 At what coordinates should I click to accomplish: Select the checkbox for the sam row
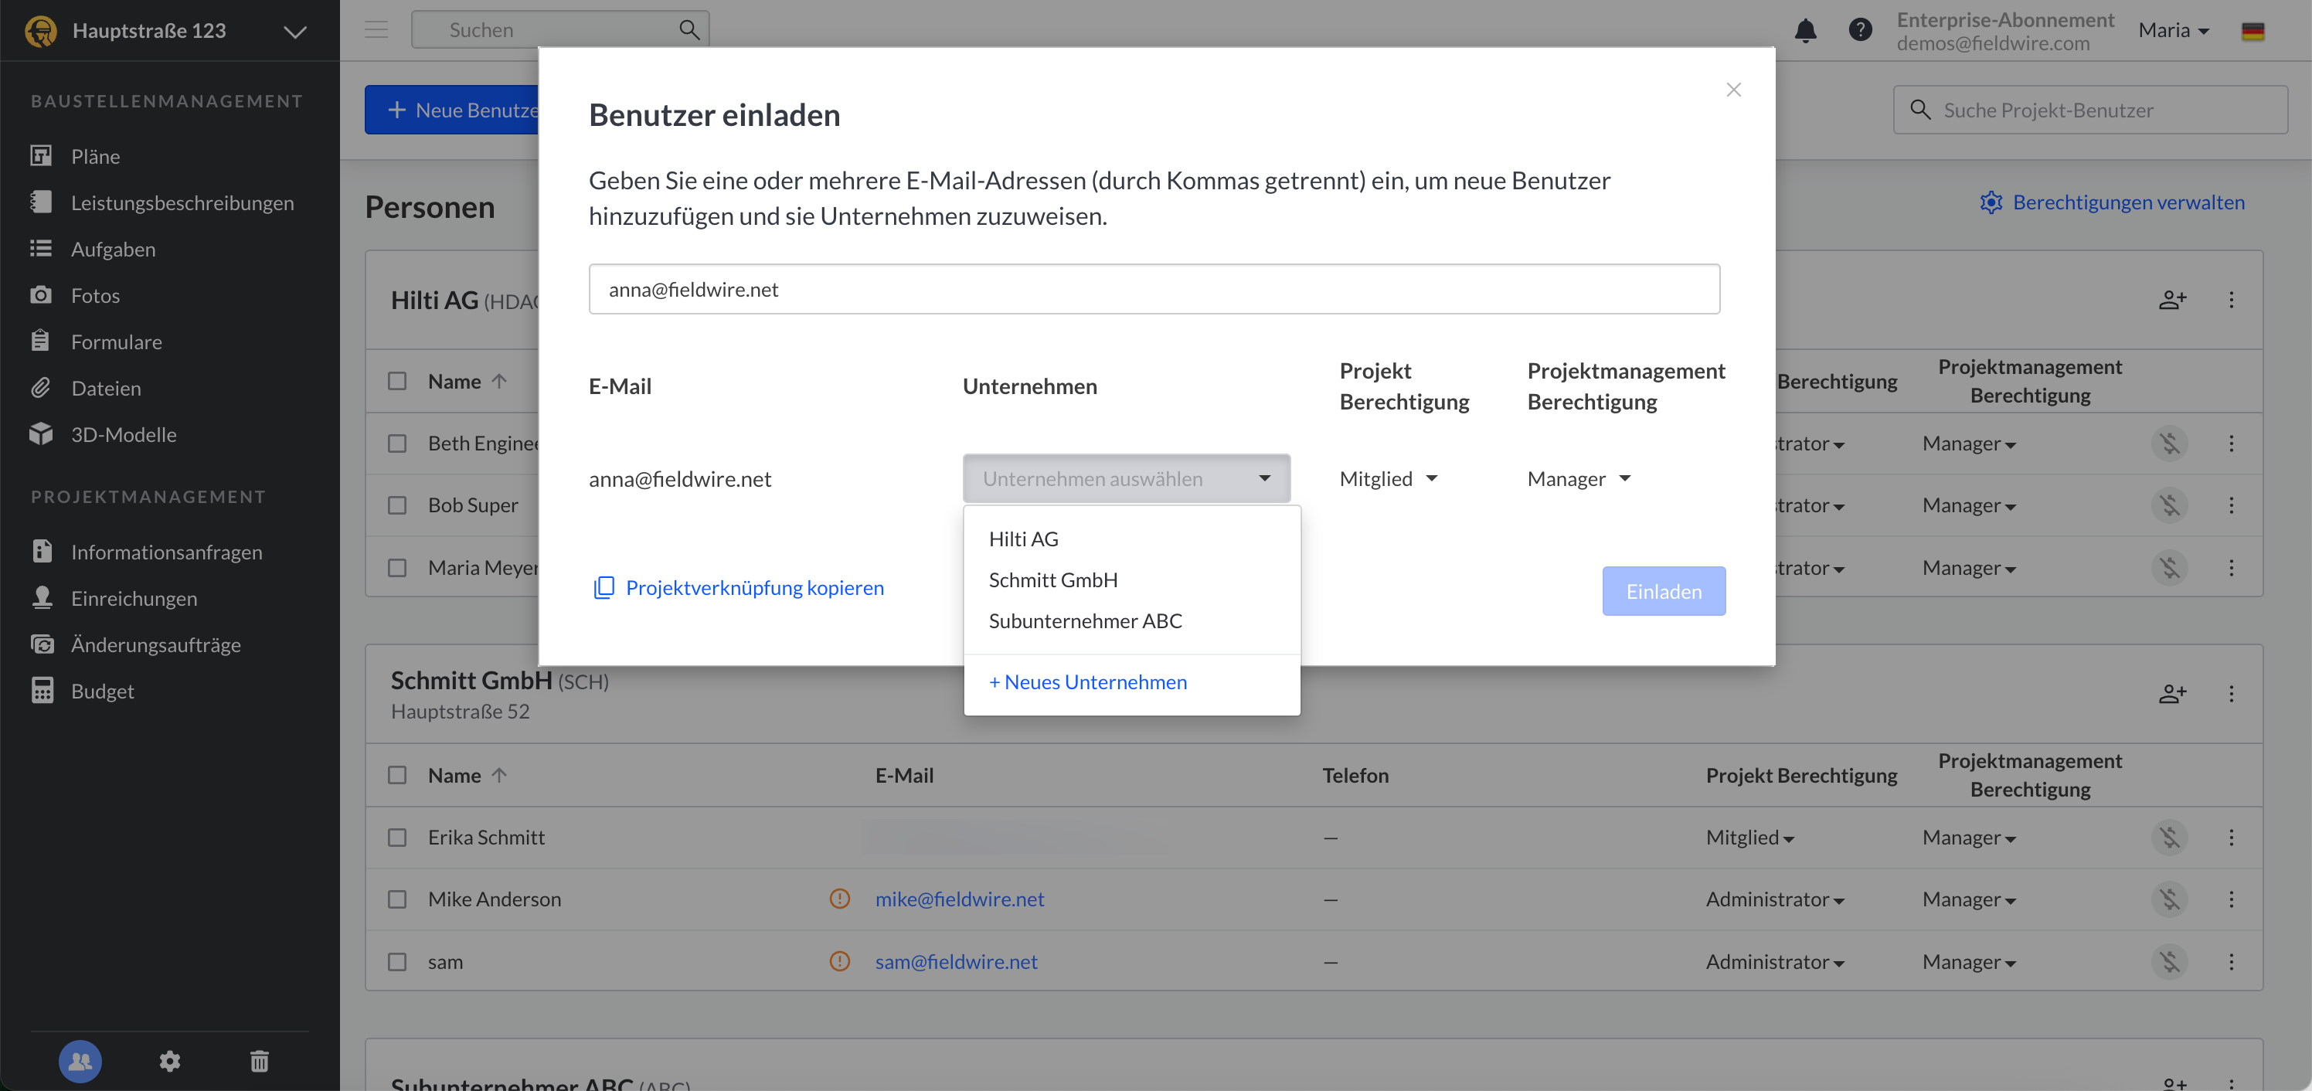click(396, 962)
